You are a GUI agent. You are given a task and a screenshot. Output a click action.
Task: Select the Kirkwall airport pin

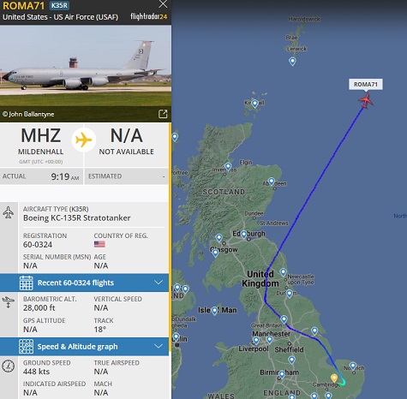click(x=254, y=104)
